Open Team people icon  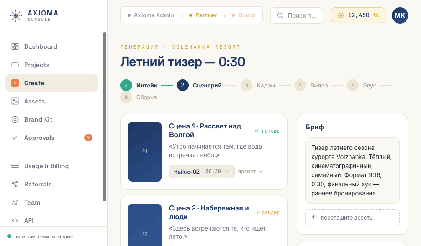click(15, 202)
